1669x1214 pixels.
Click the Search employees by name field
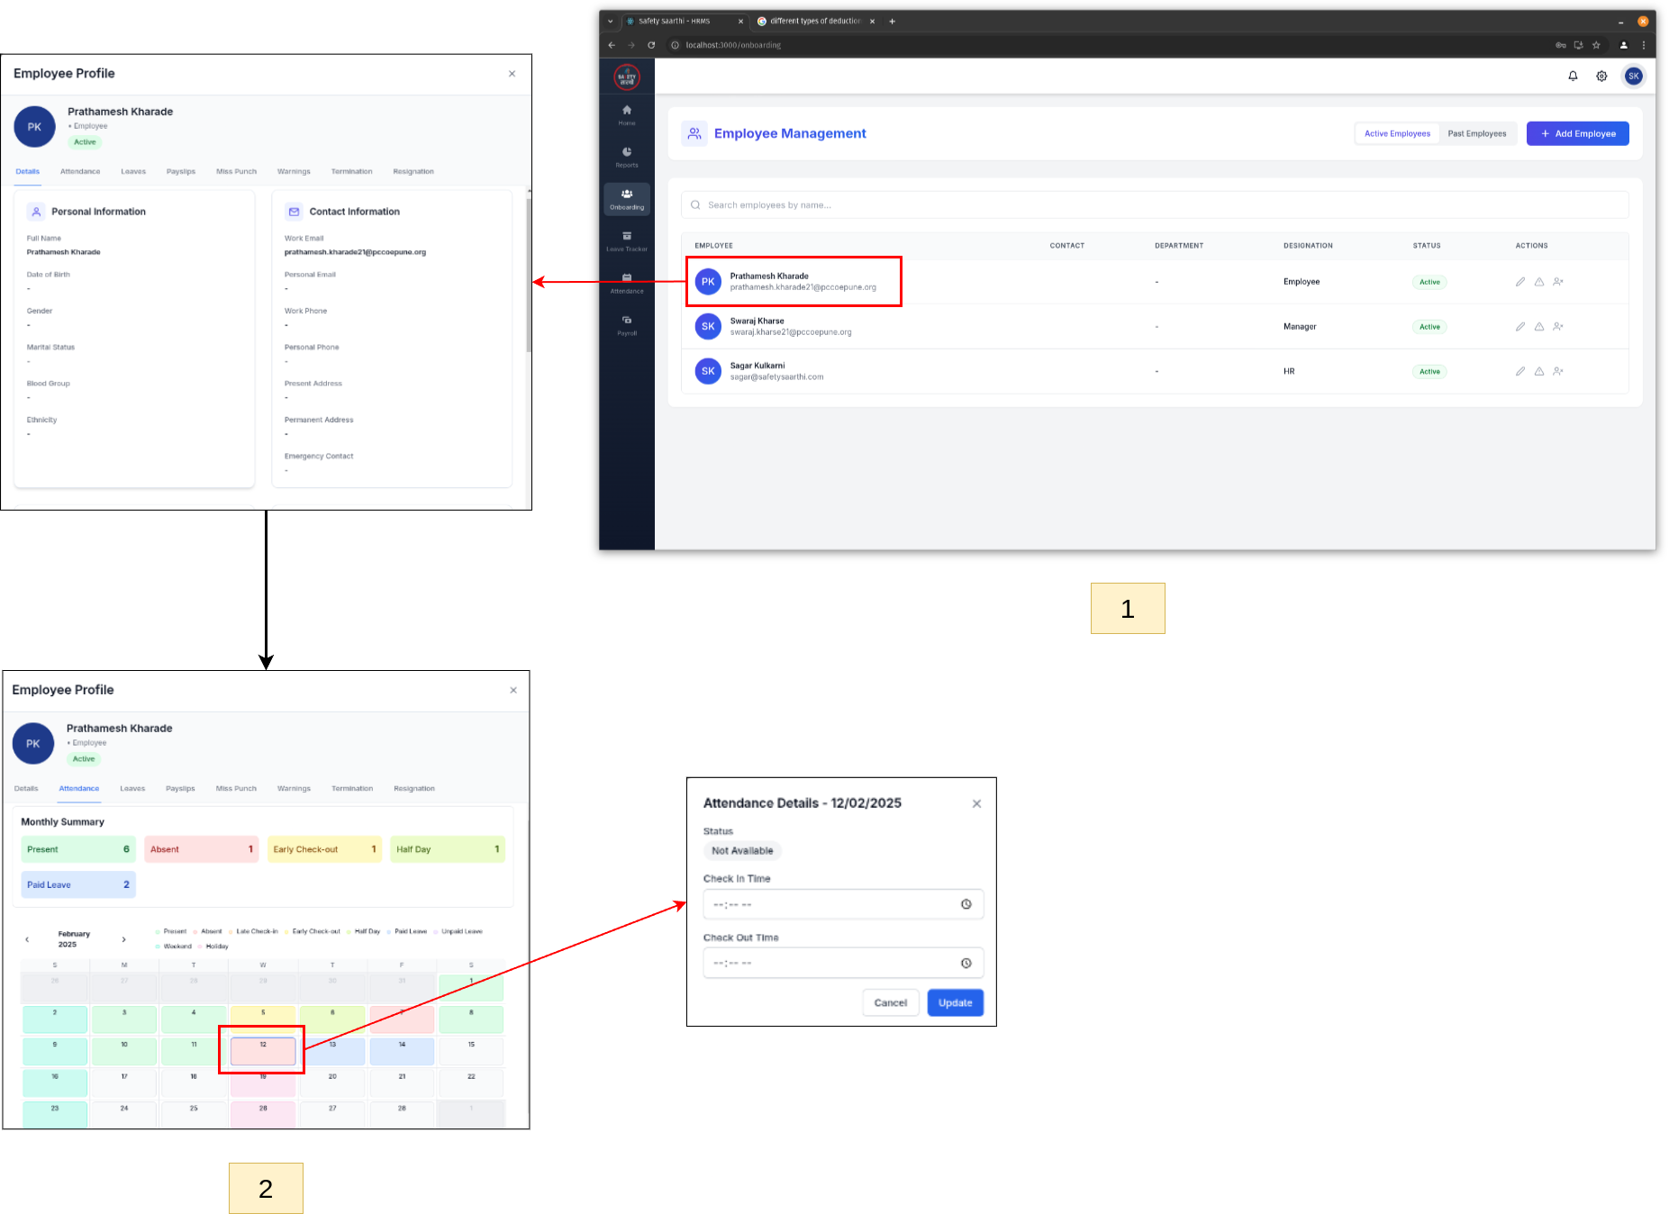1155,205
